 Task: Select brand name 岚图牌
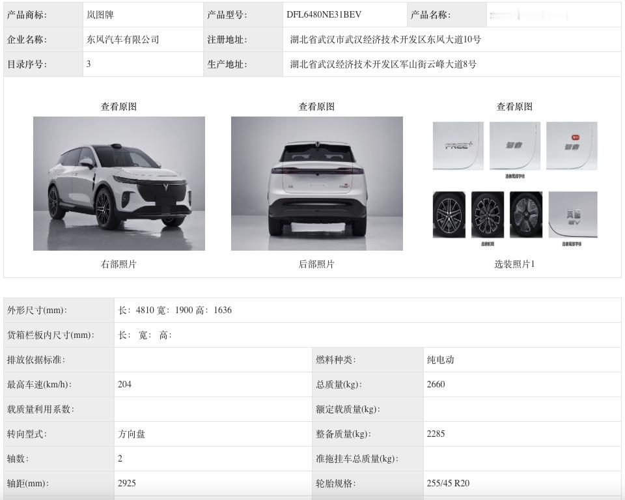pos(100,15)
